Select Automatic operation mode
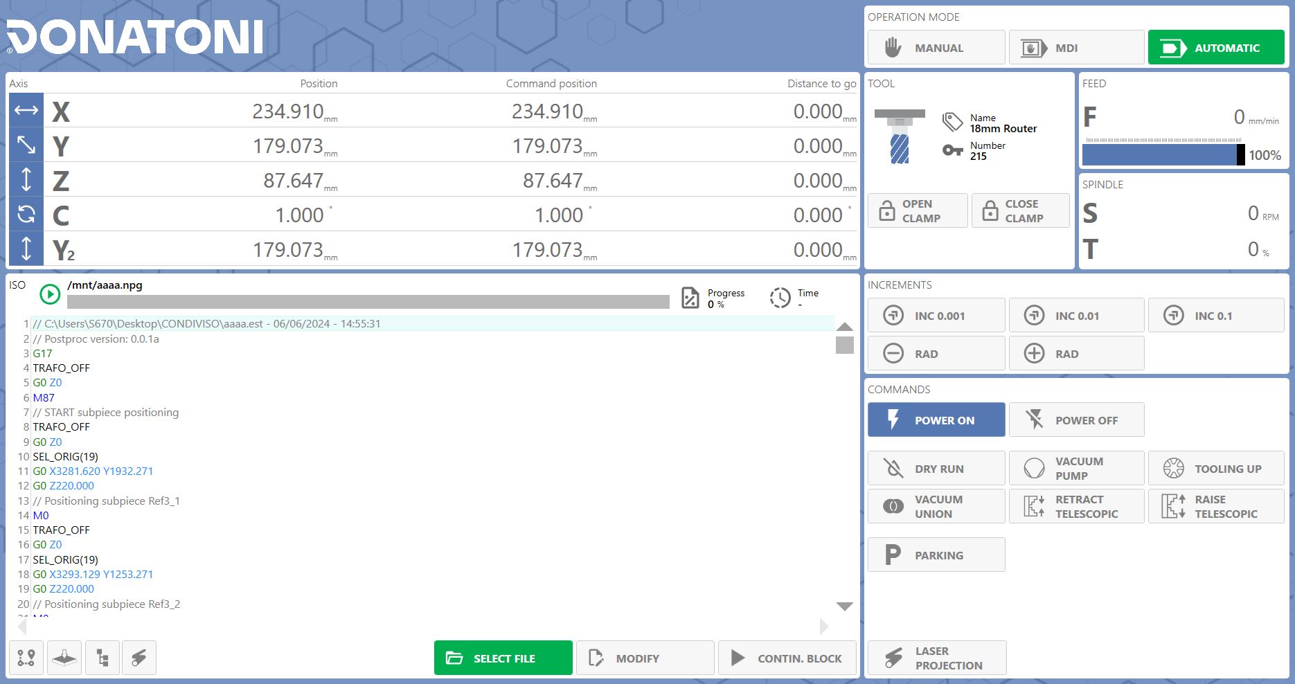Image resolution: width=1295 pixels, height=684 pixels. click(1216, 48)
